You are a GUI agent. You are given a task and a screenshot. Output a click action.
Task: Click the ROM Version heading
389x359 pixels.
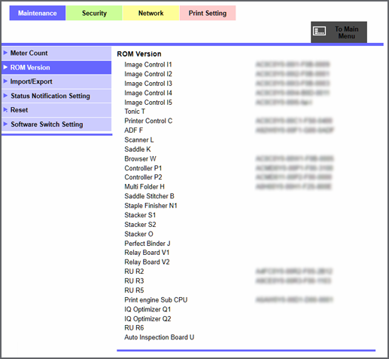(x=139, y=54)
